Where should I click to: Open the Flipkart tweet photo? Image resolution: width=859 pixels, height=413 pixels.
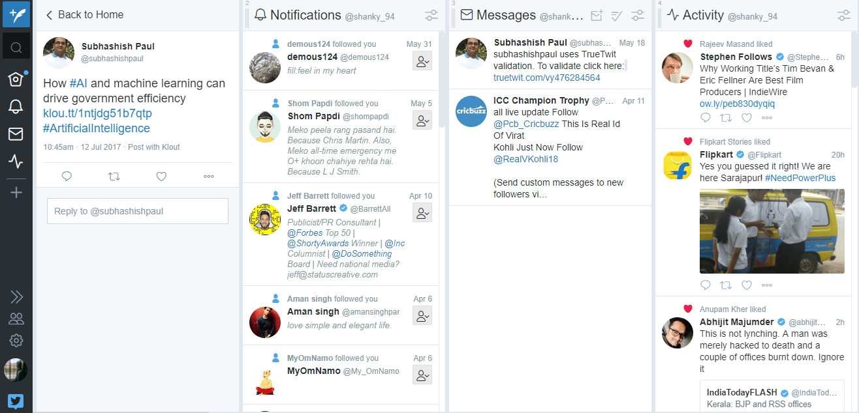click(x=770, y=231)
